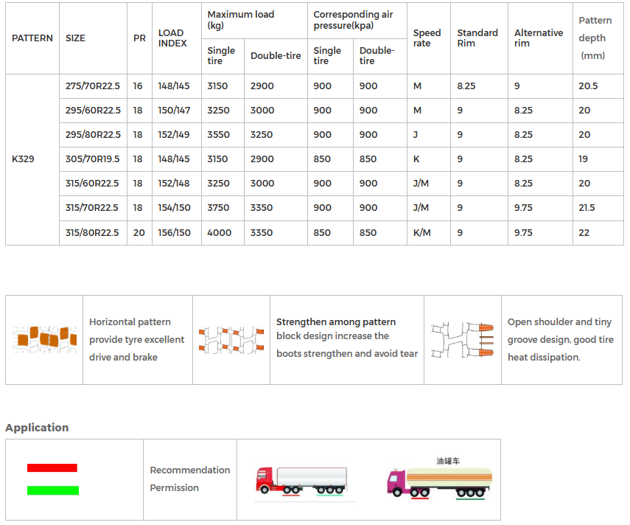630x525 pixels.
Task: Click the 'SIZE' column header
Action: (x=75, y=38)
